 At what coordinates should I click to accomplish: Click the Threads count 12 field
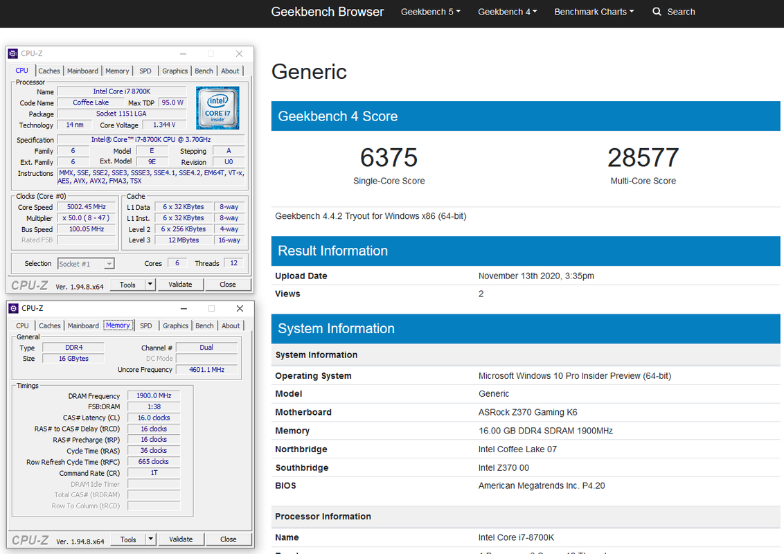point(233,263)
